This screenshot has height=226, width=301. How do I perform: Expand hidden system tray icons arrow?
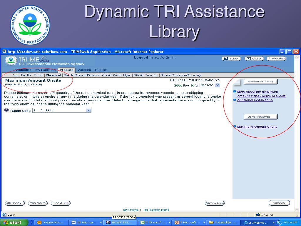click(279, 222)
